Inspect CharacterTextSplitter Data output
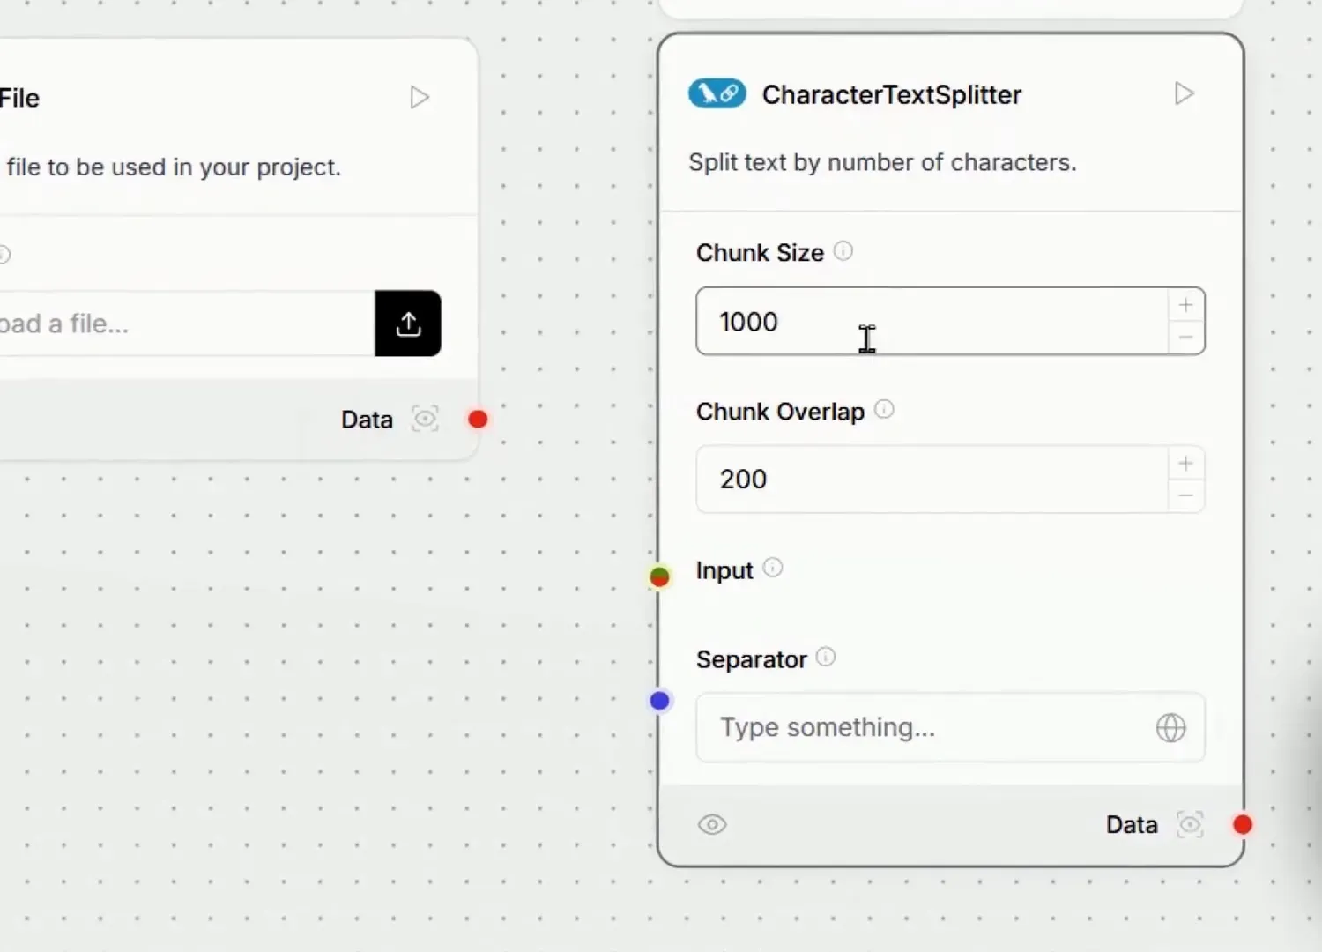 pyautogui.click(x=1190, y=824)
